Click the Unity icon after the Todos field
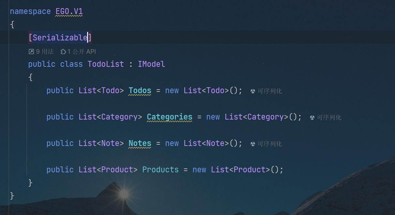 [253, 91]
